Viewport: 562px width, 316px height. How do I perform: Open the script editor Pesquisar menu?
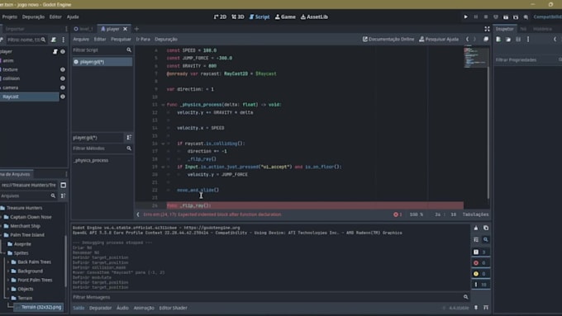(x=121, y=40)
